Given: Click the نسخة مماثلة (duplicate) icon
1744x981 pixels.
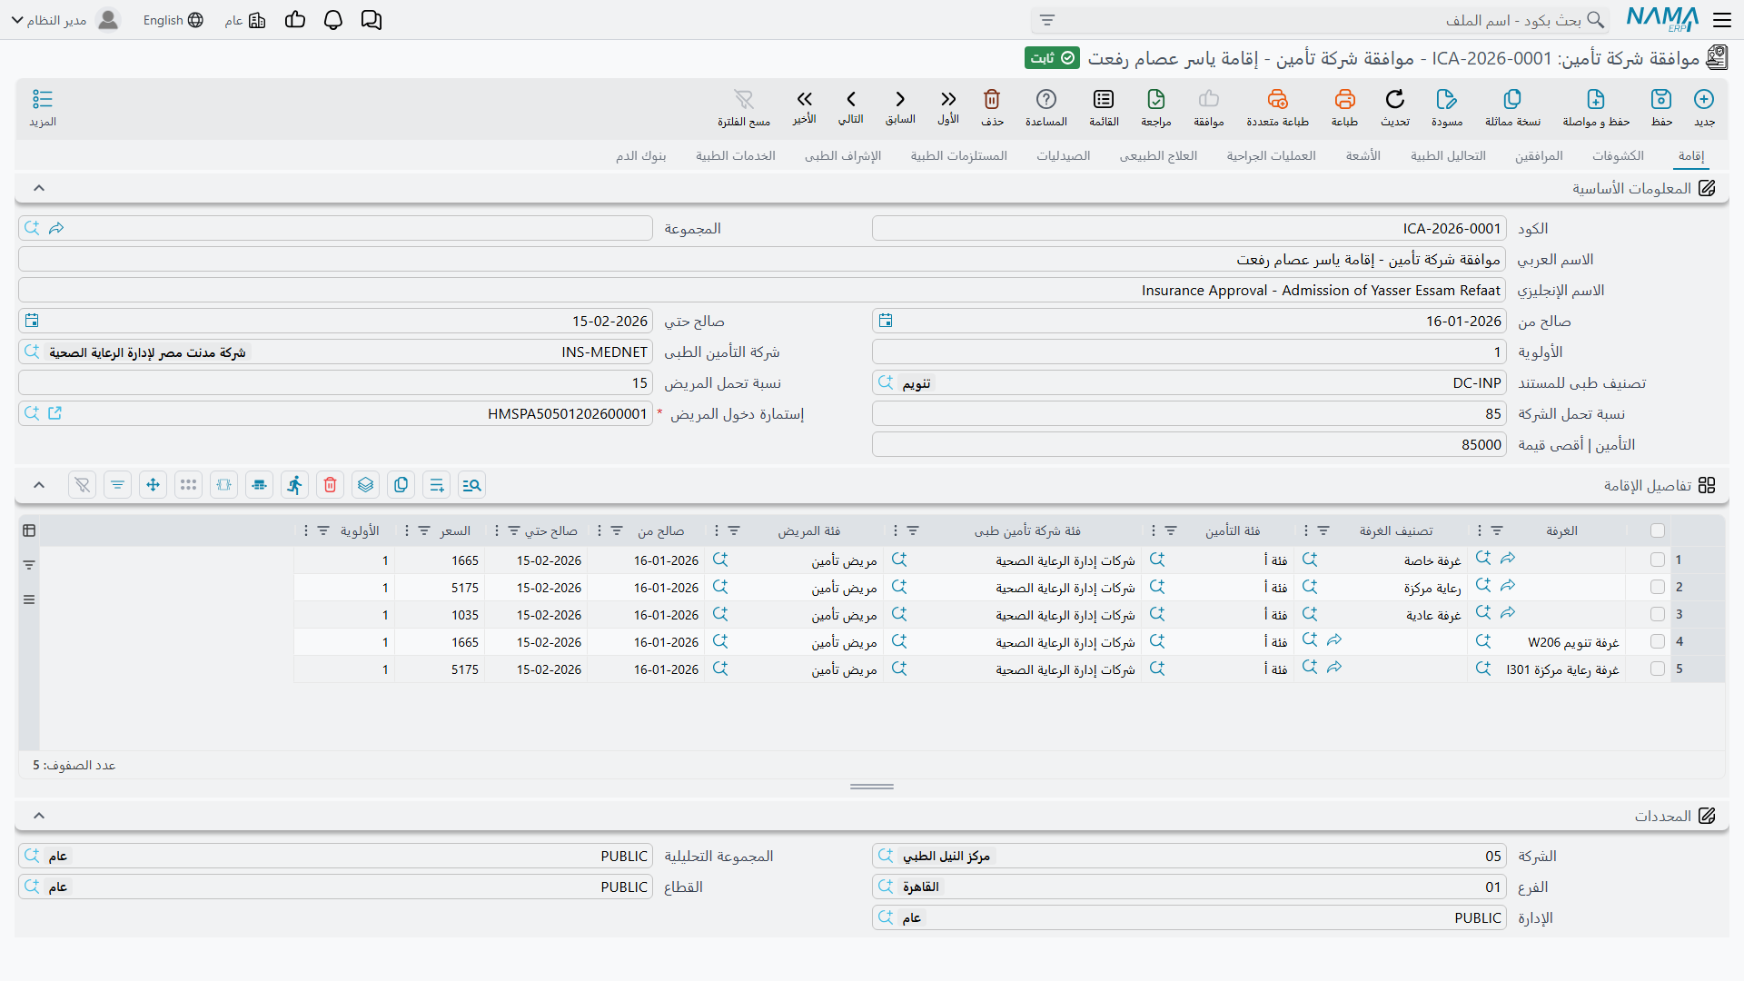Looking at the screenshot, I should [1512, 99].
